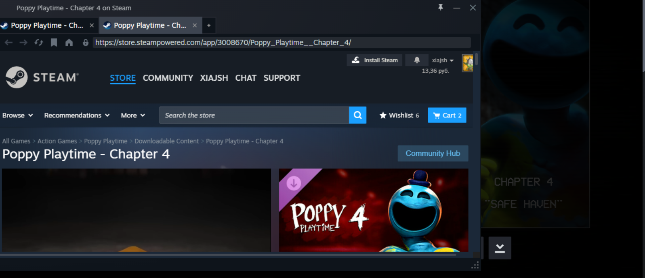Open the xiajsh account dropdown

point(443,60)
